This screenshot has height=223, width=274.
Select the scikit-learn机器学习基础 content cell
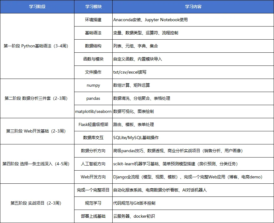(193, 164)
